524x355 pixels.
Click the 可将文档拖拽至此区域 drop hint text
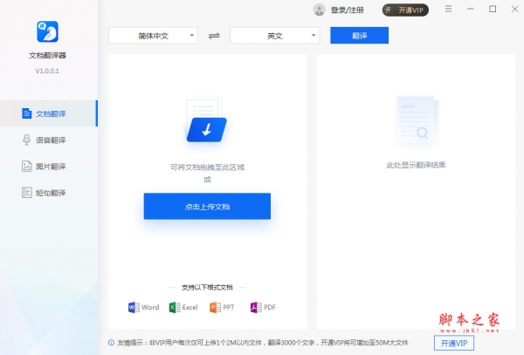(207, 167)
